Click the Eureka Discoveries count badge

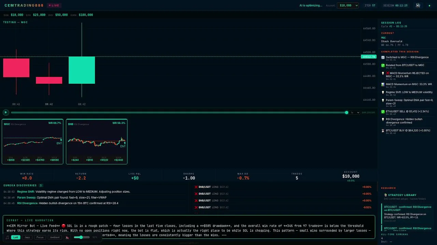(x=41, y=185)
